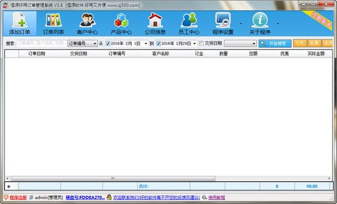The width and height of the screenshot is (337, 204).
Task: Open the end date picker dropdown
Action: (x=195, y=44)
